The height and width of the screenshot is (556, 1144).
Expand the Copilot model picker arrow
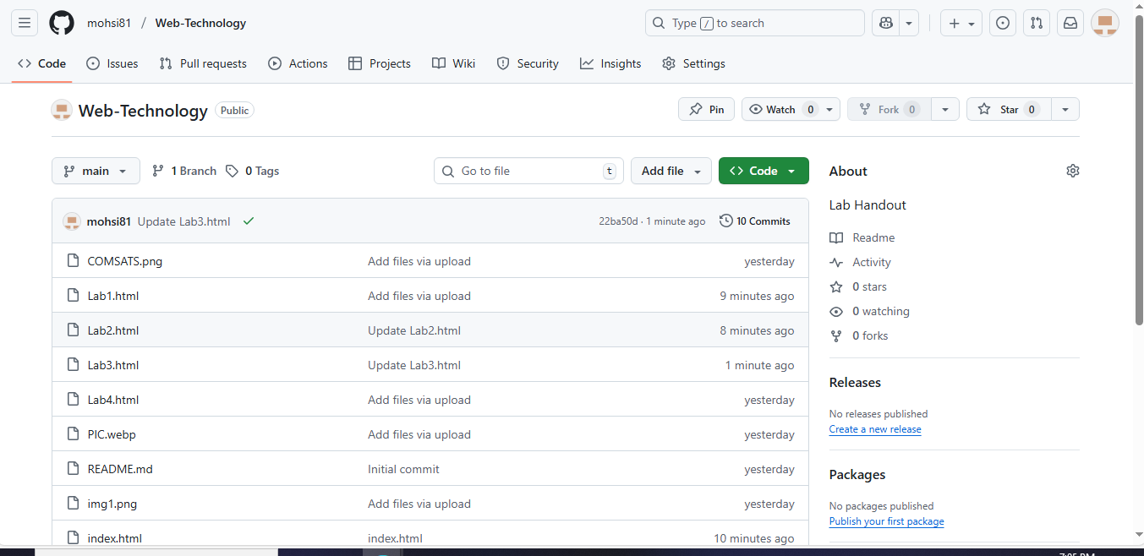point(908,23)
